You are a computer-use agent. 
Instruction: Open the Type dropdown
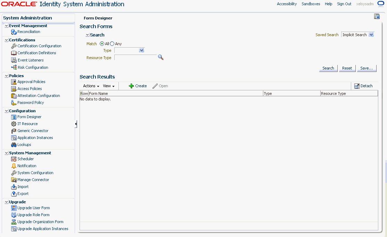141,50
